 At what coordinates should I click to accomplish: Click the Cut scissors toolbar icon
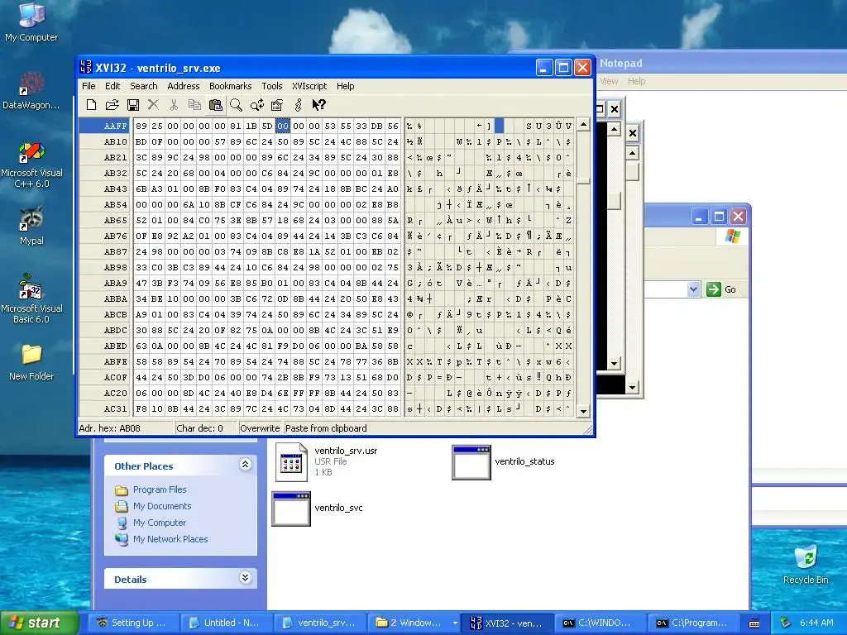[174, 105]
